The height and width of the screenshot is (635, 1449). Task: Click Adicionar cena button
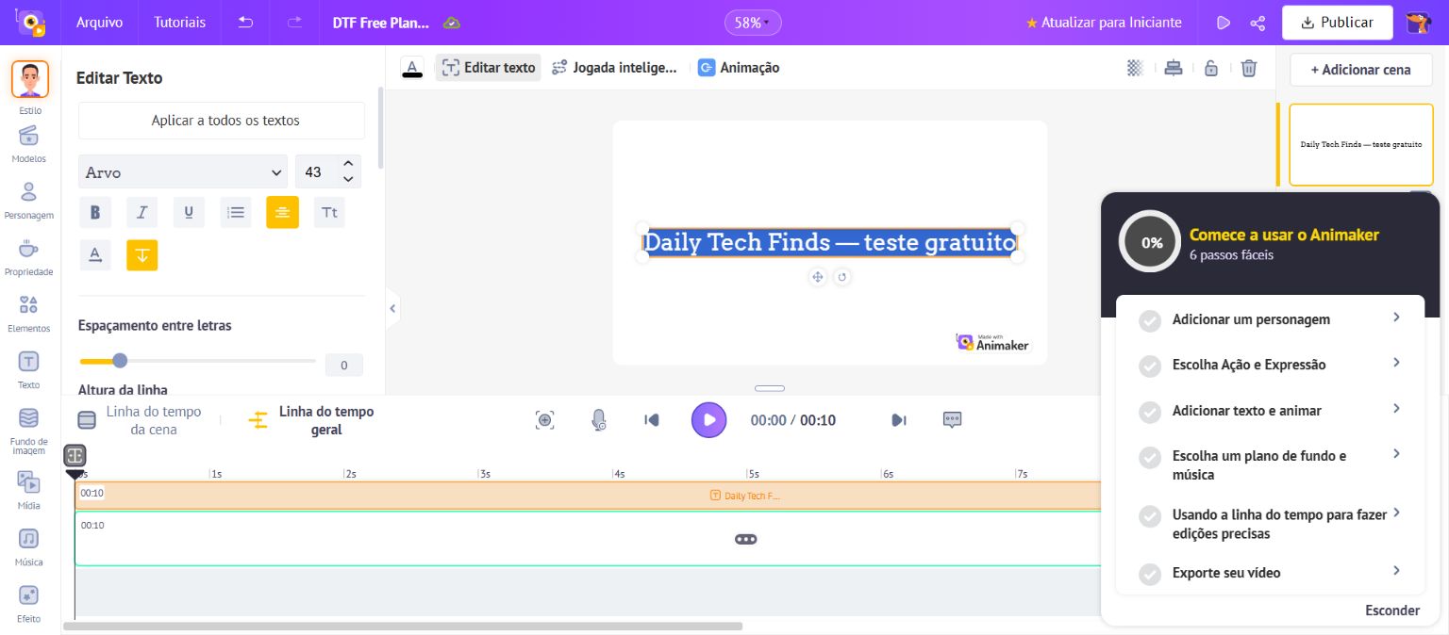point(1360,70)
